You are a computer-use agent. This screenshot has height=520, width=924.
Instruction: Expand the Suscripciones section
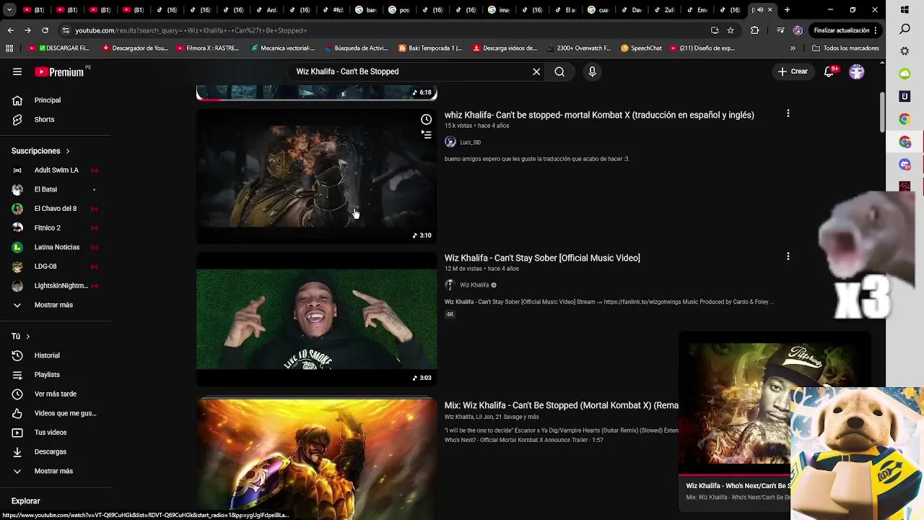click(40, 151)
